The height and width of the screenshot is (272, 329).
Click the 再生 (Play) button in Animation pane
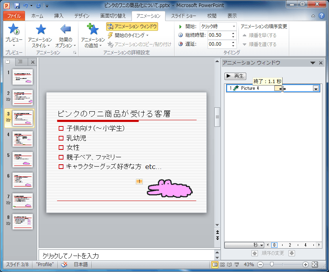click(235, 76)
